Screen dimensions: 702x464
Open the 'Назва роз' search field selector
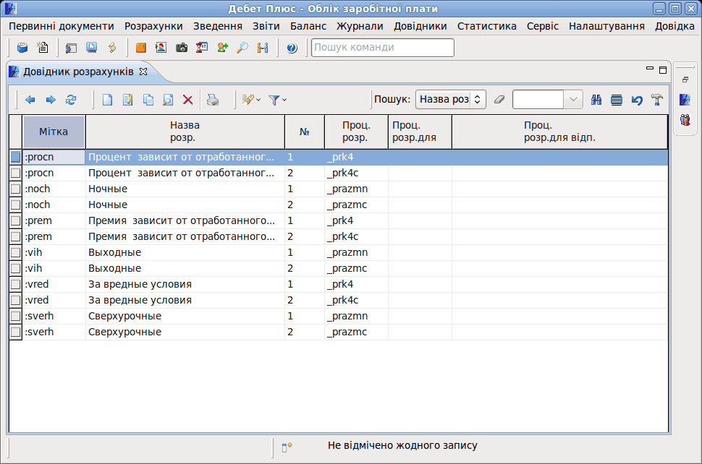450,99
